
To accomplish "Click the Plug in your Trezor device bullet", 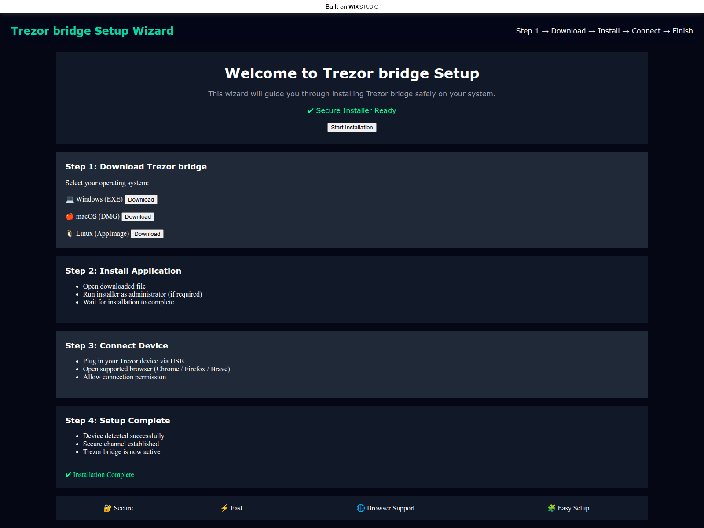I will pos(133,361).
